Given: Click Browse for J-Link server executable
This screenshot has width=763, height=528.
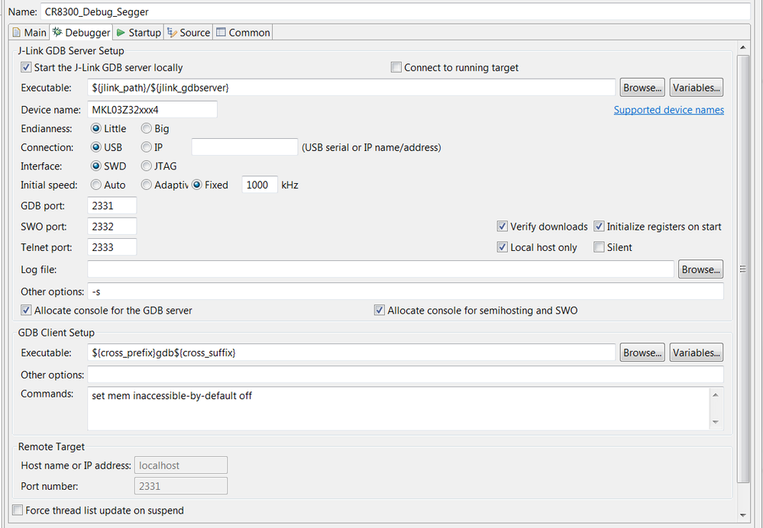Looking at the screenshot, I should 642,88.
